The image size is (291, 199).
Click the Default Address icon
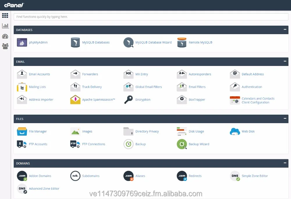point(235,74)
